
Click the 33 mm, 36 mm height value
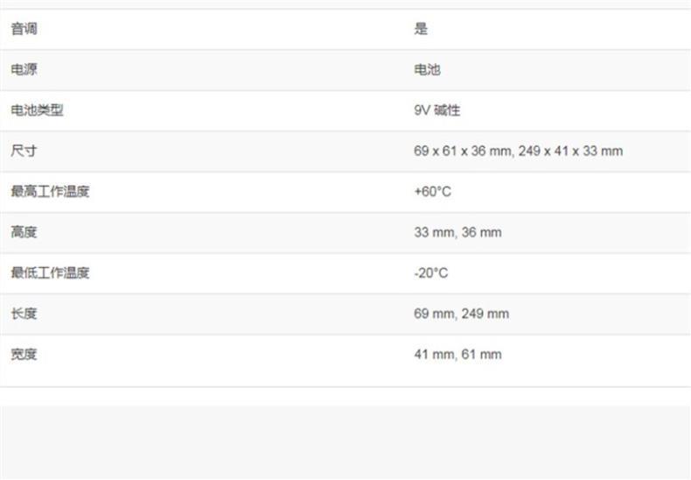point(457,232)
